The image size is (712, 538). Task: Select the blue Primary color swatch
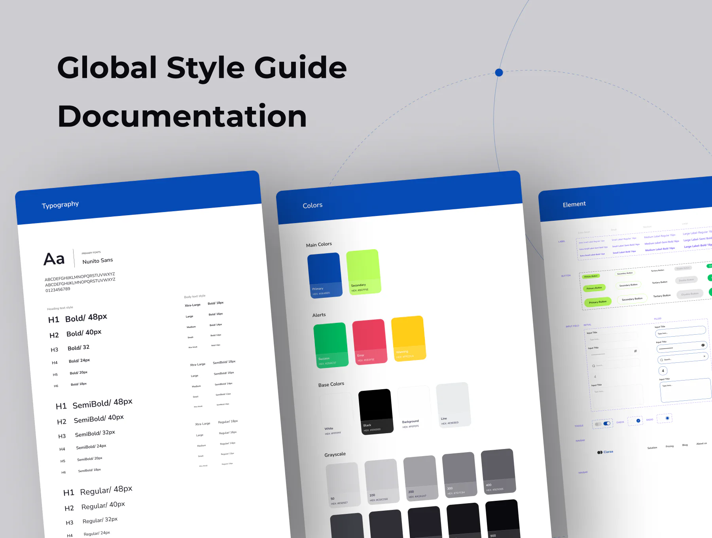point(325,275)
